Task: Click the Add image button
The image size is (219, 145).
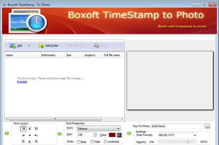Action: click(16, 46)
